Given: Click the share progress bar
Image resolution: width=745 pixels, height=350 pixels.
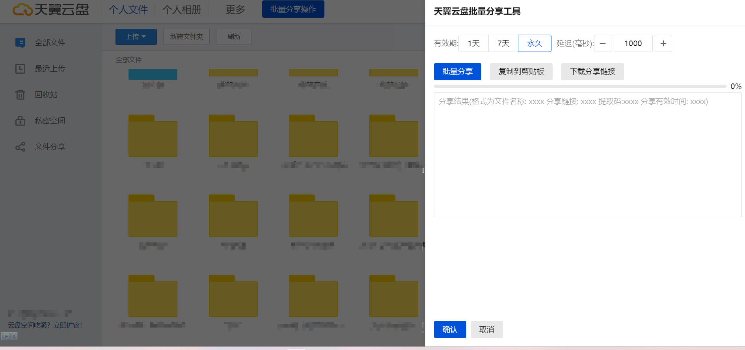Looking at the screenshot, I should click(580, 86).
